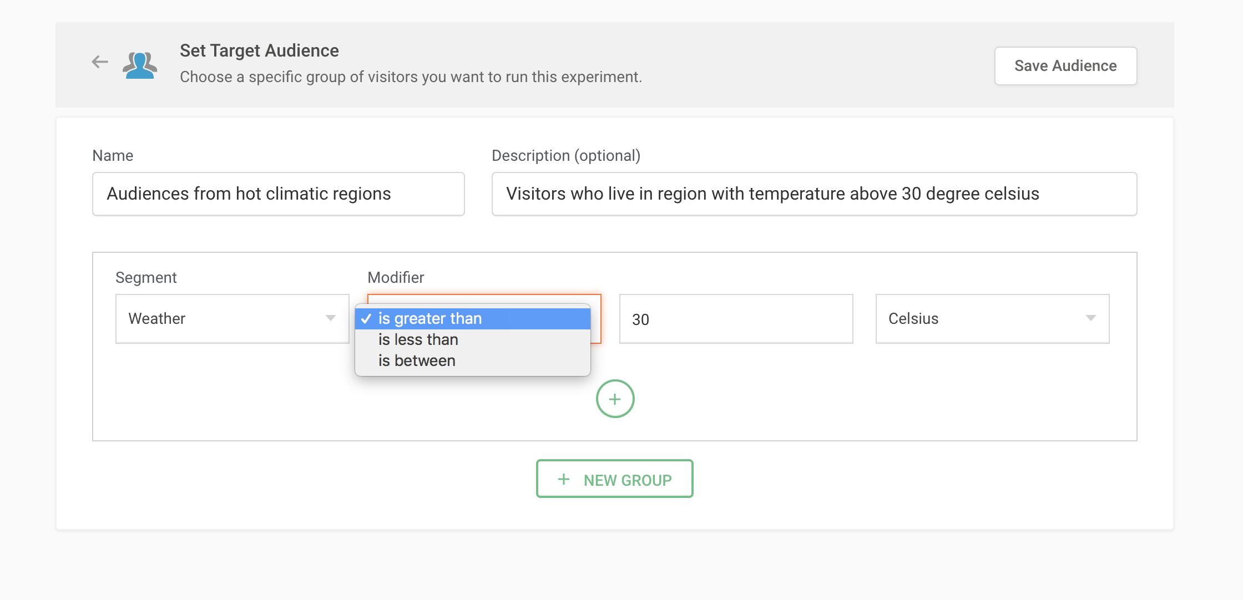Click the audience people icon
The width and height of the screenshot is (1243, 600).
pyautogui.click(x=140, y=65)
